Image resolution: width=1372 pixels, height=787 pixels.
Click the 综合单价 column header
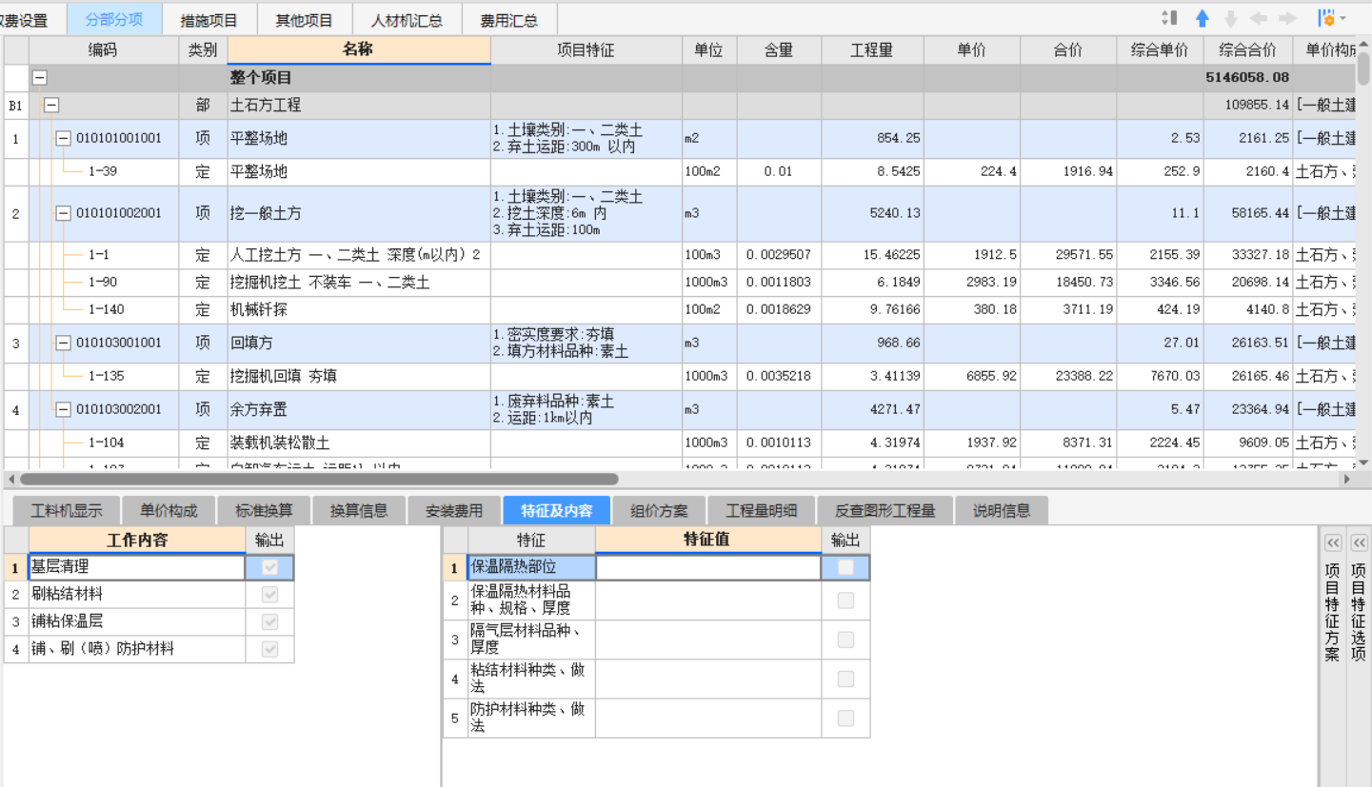[1160, 50]
